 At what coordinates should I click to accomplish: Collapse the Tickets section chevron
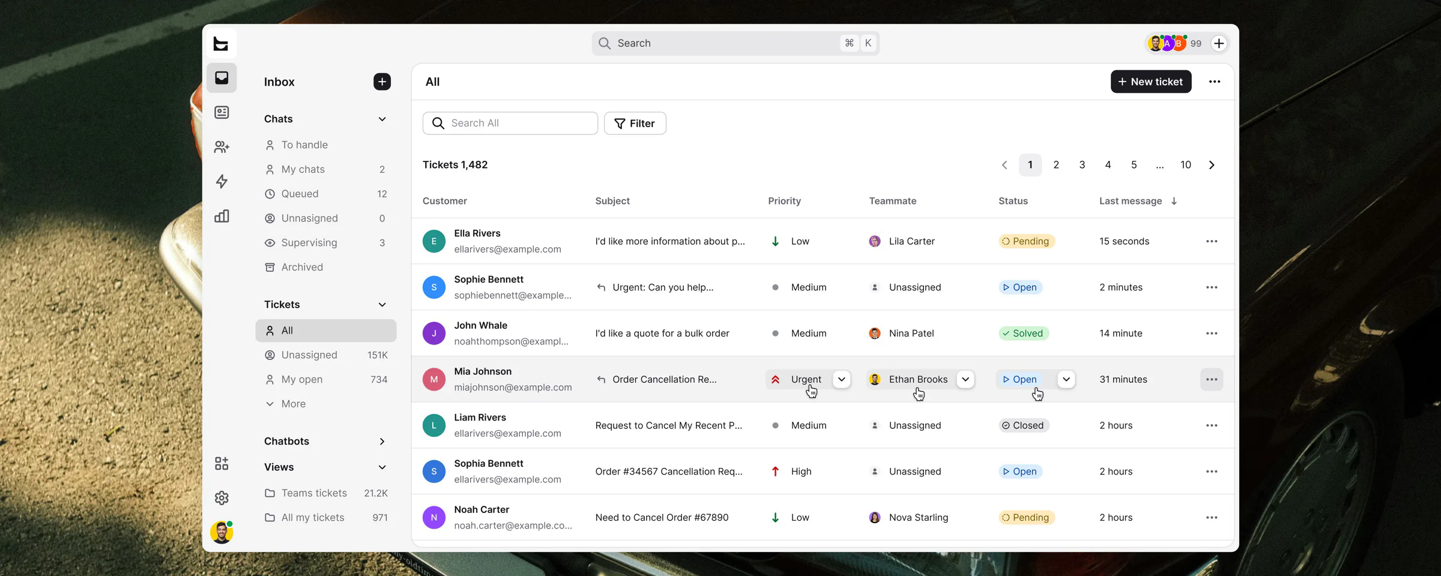(x=382, y=305)
